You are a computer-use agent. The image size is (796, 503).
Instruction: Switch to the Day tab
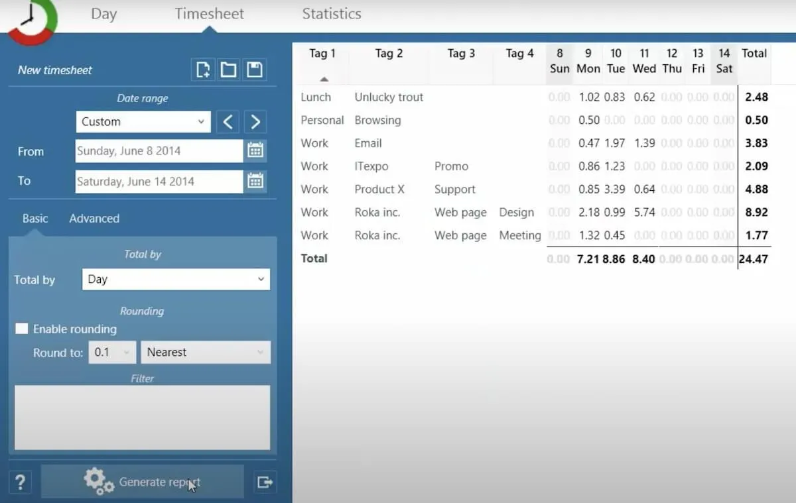click(x=103, y=14)
